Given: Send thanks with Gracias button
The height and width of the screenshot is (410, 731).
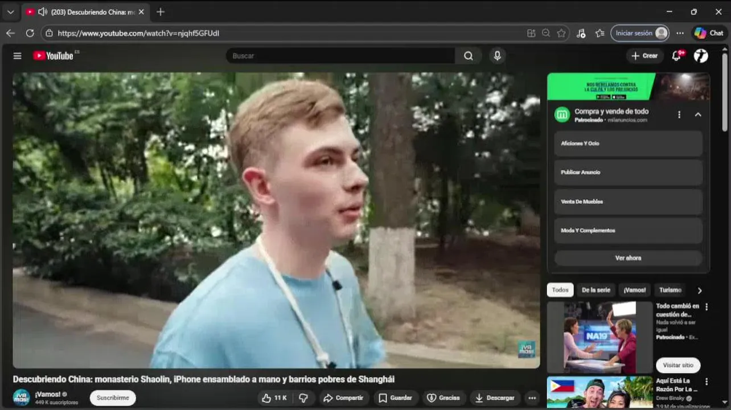Looking at the screenshot, I should click(443, 398).
